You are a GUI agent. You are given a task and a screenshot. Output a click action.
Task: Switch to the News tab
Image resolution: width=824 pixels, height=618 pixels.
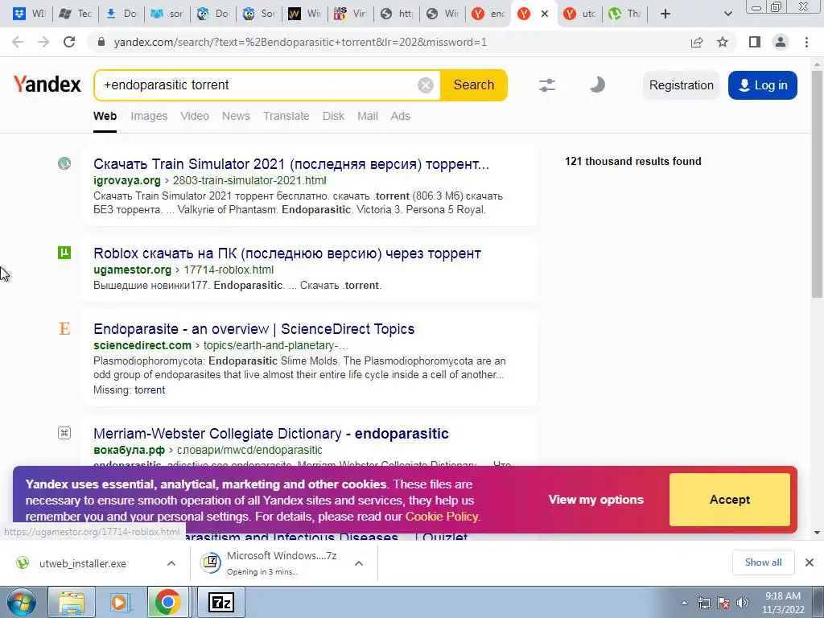coord(236,116)
